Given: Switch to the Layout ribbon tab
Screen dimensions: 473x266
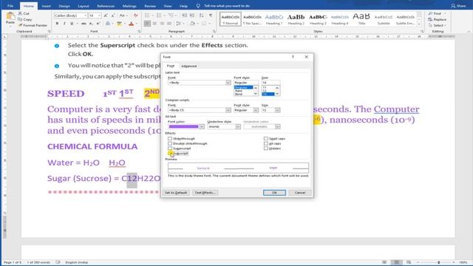Looking at the screenshot, I should pos(84,6).
